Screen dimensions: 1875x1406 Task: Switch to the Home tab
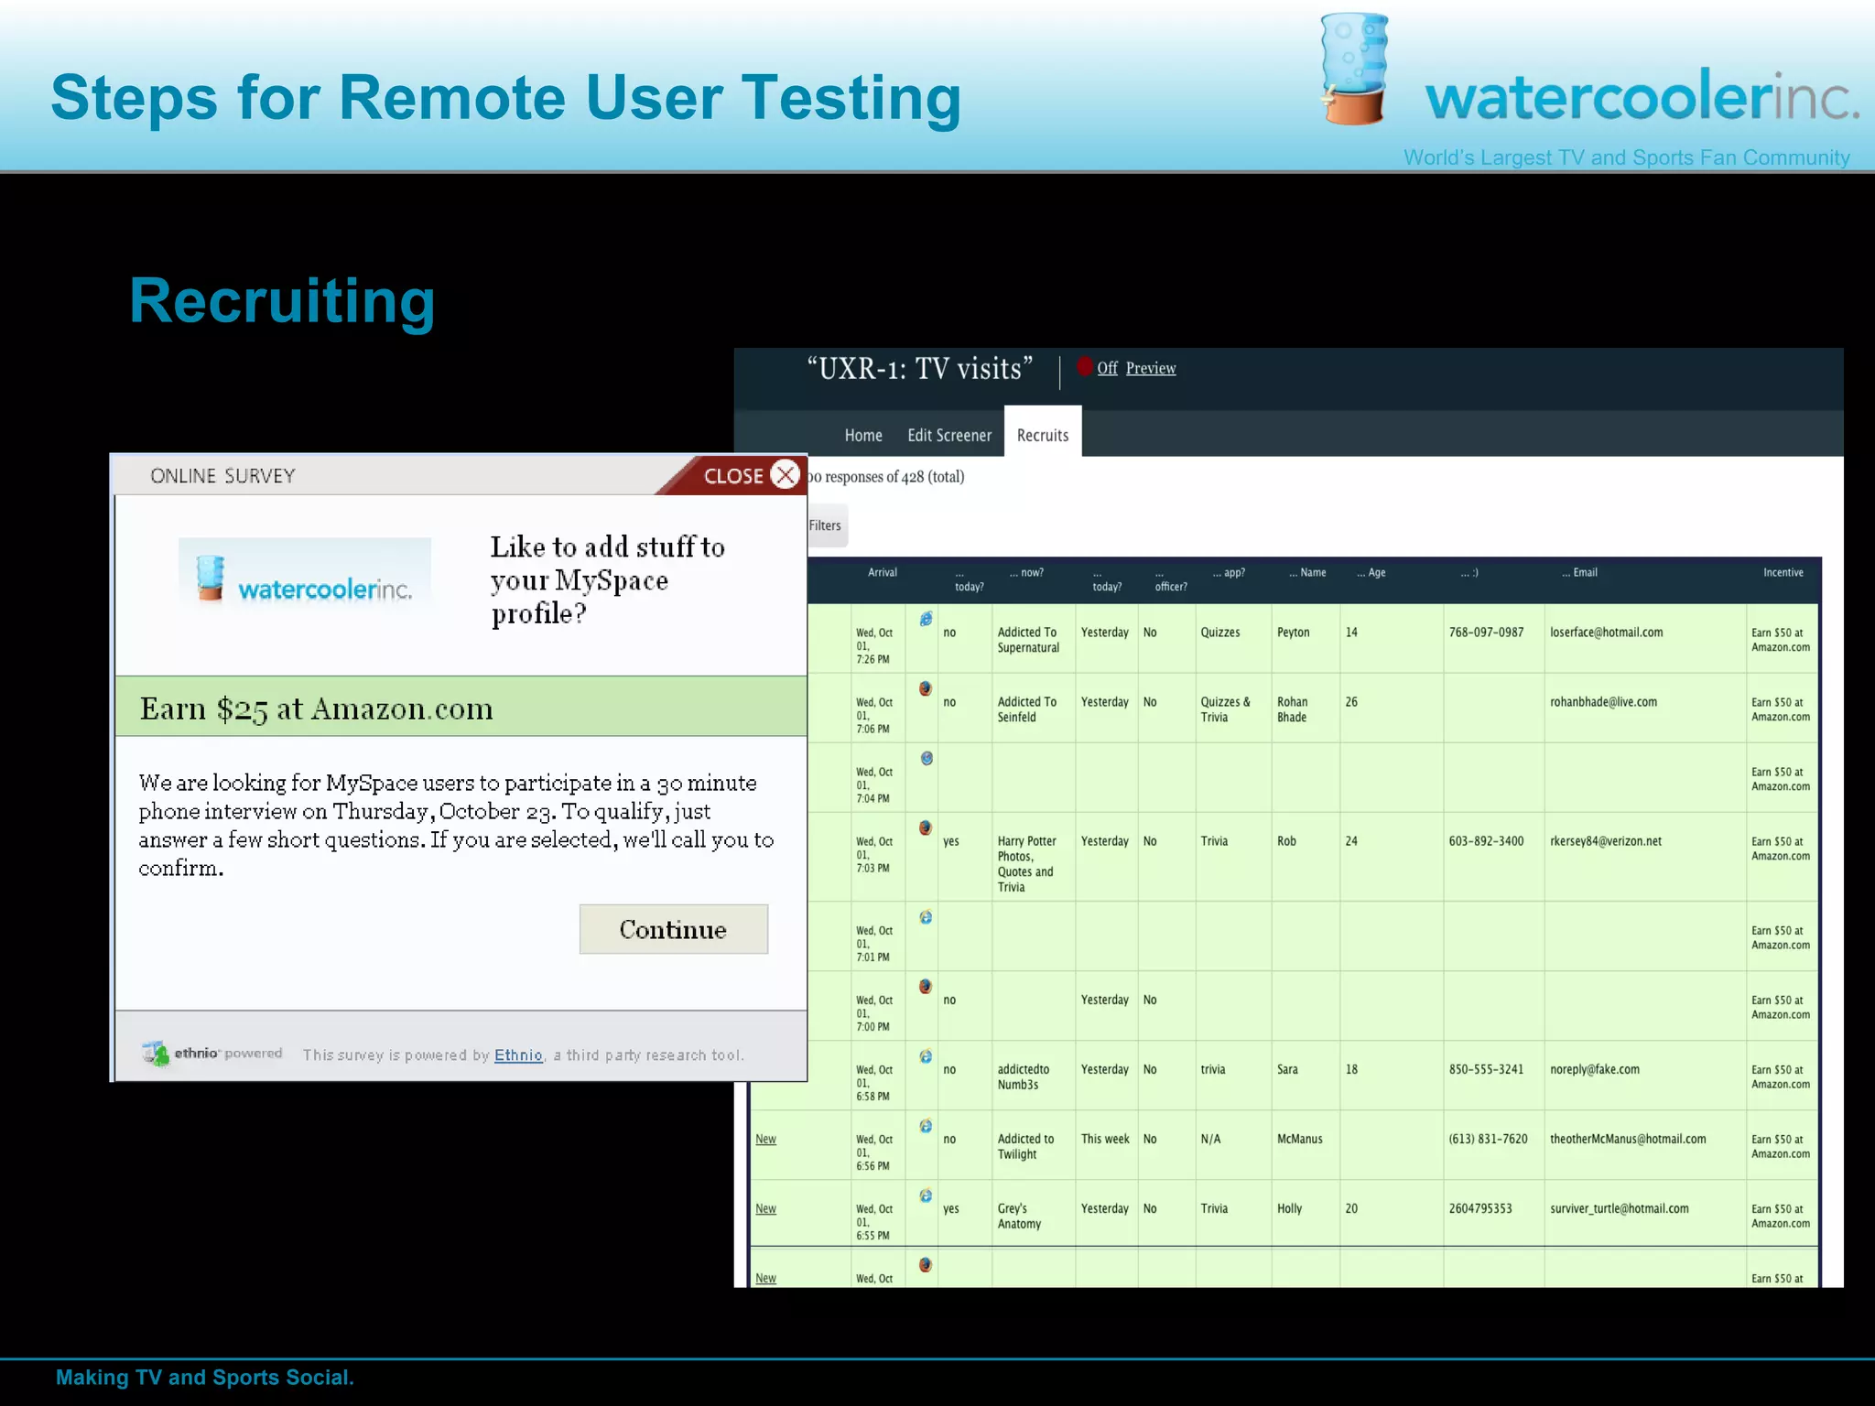click(863, 436)
